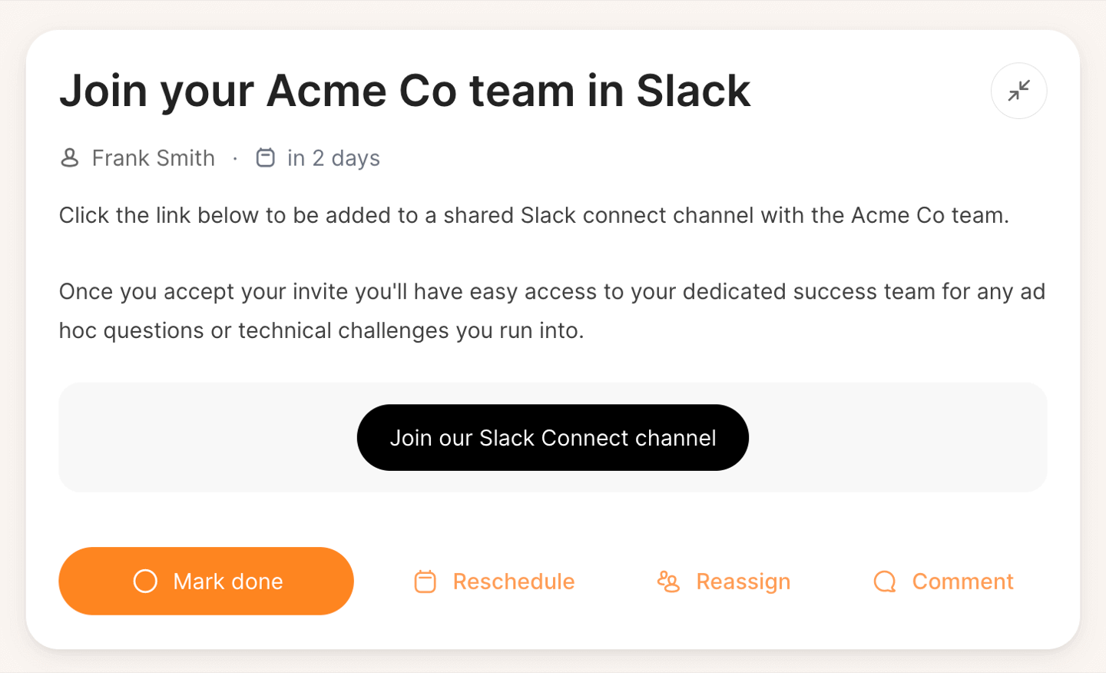The height and width of the screenshot is (673, 1106).
Task: Click the Join your Acme Co team title
Action: point(405,91)
